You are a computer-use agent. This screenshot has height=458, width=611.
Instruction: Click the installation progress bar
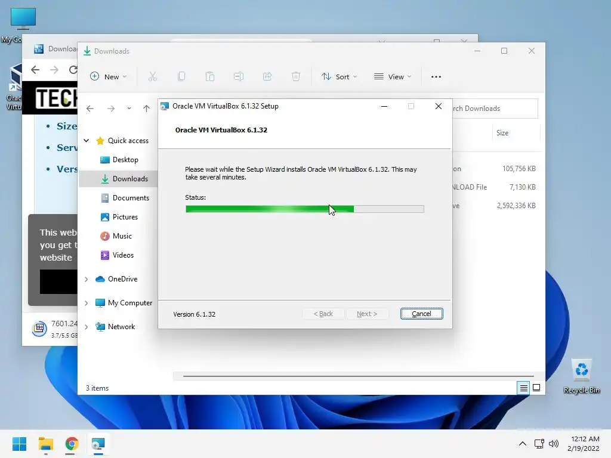click(305, 209)
